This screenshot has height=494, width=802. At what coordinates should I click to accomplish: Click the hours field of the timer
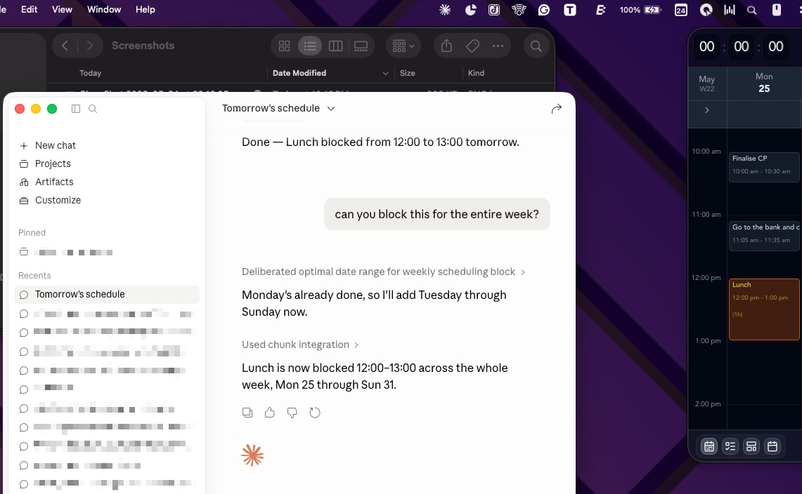coord(707,46)
